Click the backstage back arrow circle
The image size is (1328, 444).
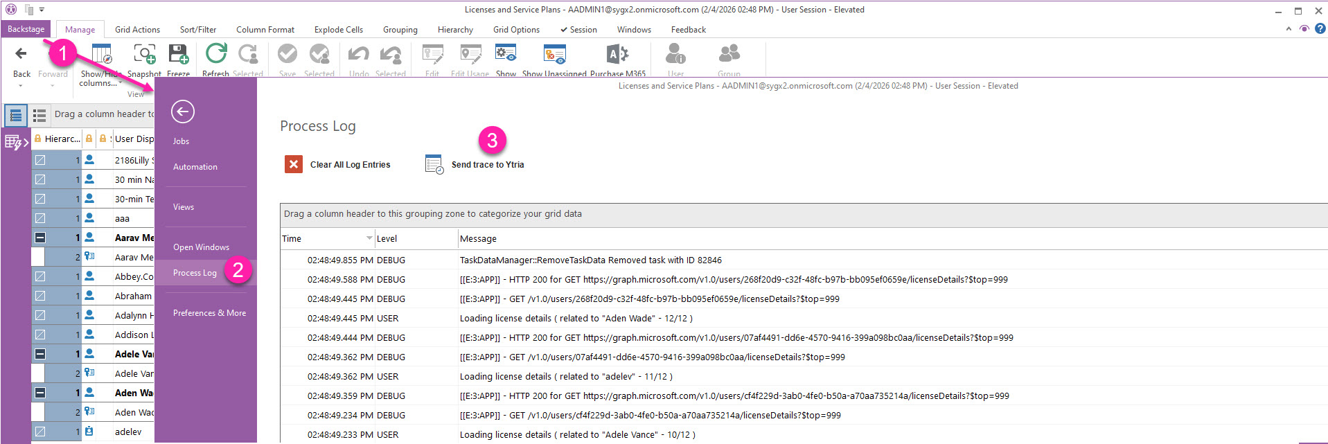pos(183,112)
